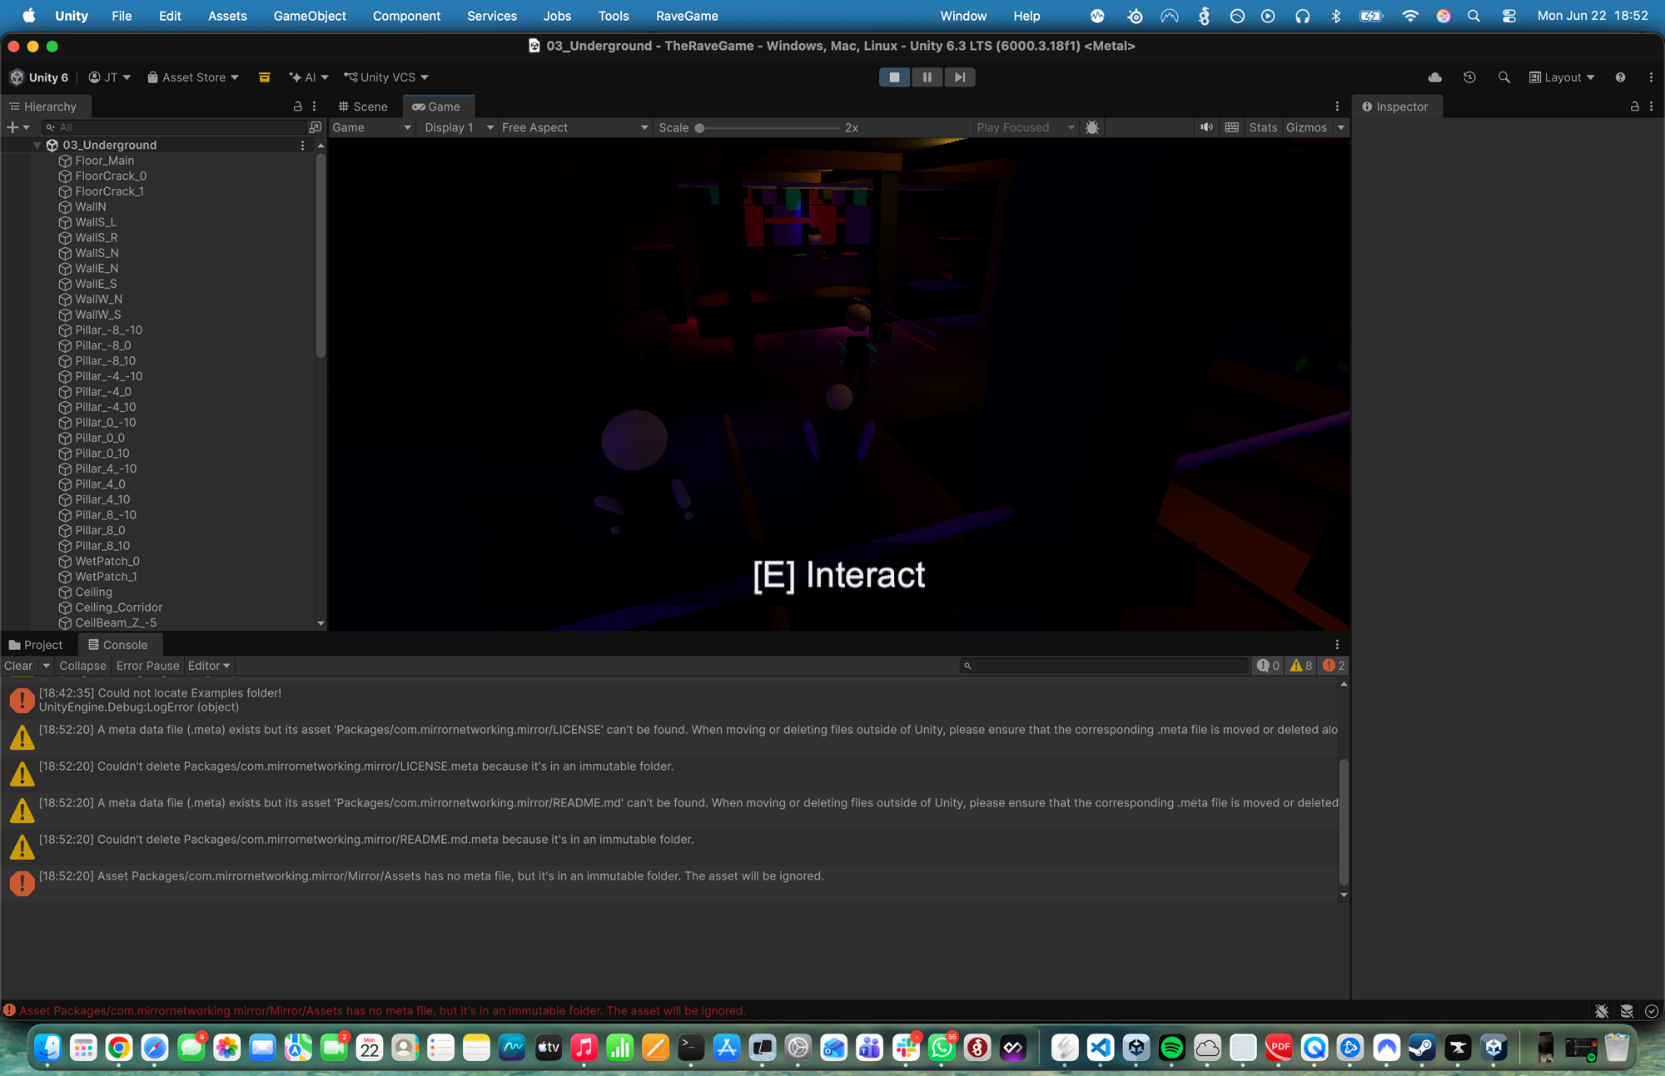Toggle Gizmos in Game view
This screenshot has width=1665, height=1076.
pyautogui.click(x=1306, y=127)
